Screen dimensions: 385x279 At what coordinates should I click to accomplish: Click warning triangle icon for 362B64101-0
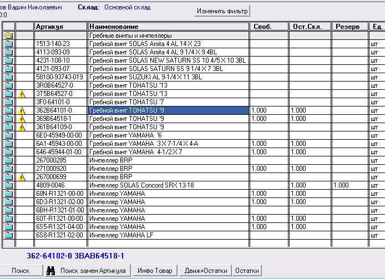(22, 110)
